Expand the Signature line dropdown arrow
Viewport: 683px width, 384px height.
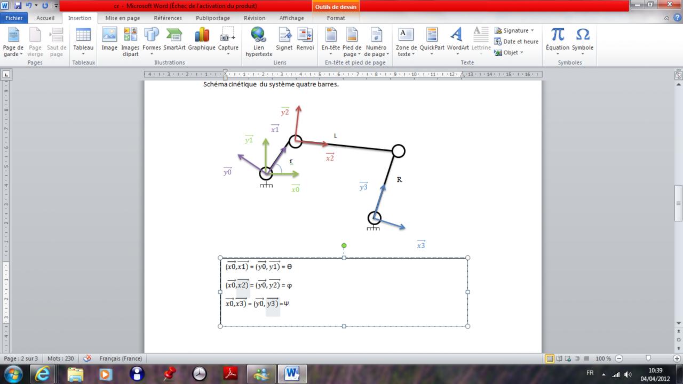point(532,30)
